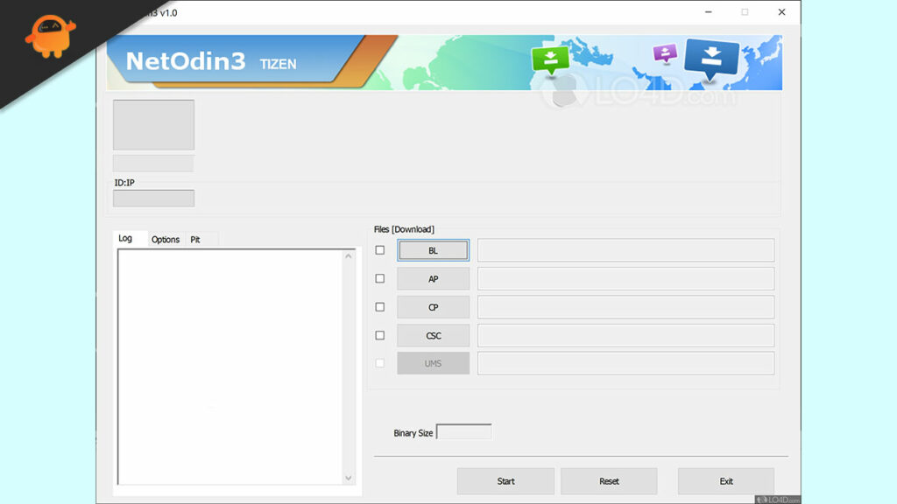Screen dimensions: 897x504
Task: Check the BL file checkbox
Action: [x=380, y=250]
